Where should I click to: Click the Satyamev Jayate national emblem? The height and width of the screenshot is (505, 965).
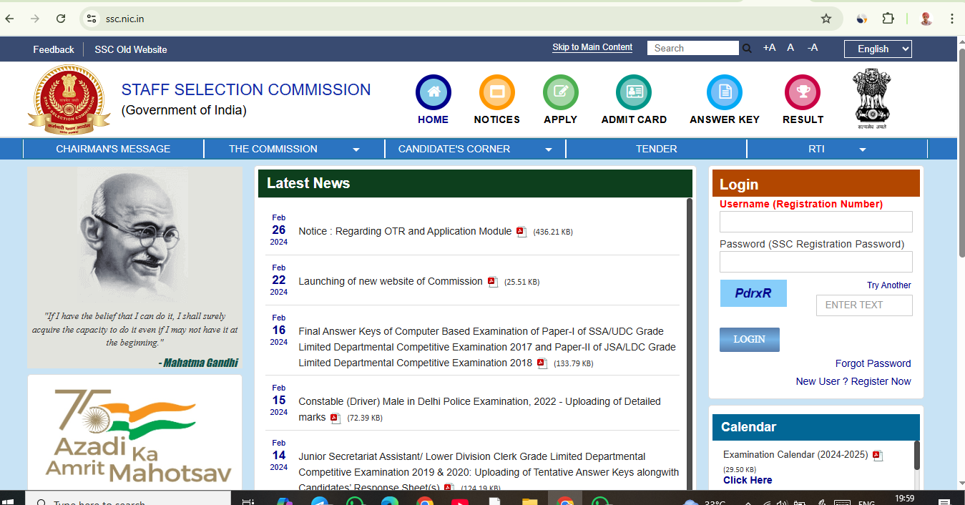[871, 99]
